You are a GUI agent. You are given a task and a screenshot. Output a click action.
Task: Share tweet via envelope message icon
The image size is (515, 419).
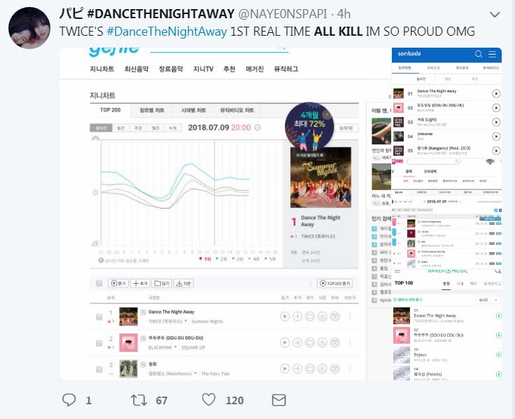[279, 400]
